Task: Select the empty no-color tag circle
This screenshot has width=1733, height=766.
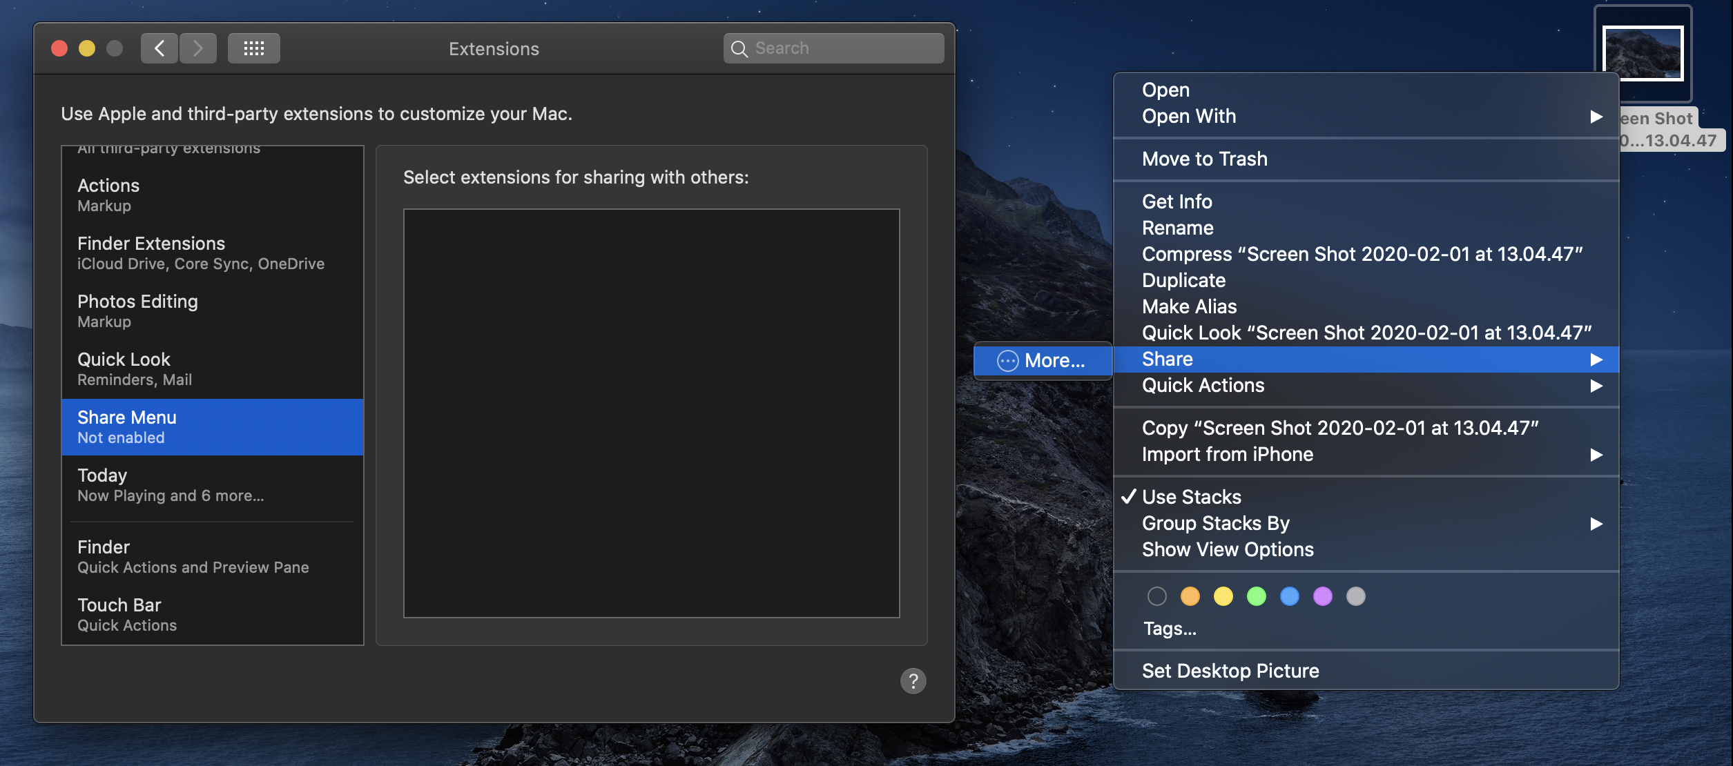Action: pos(1157,596)
